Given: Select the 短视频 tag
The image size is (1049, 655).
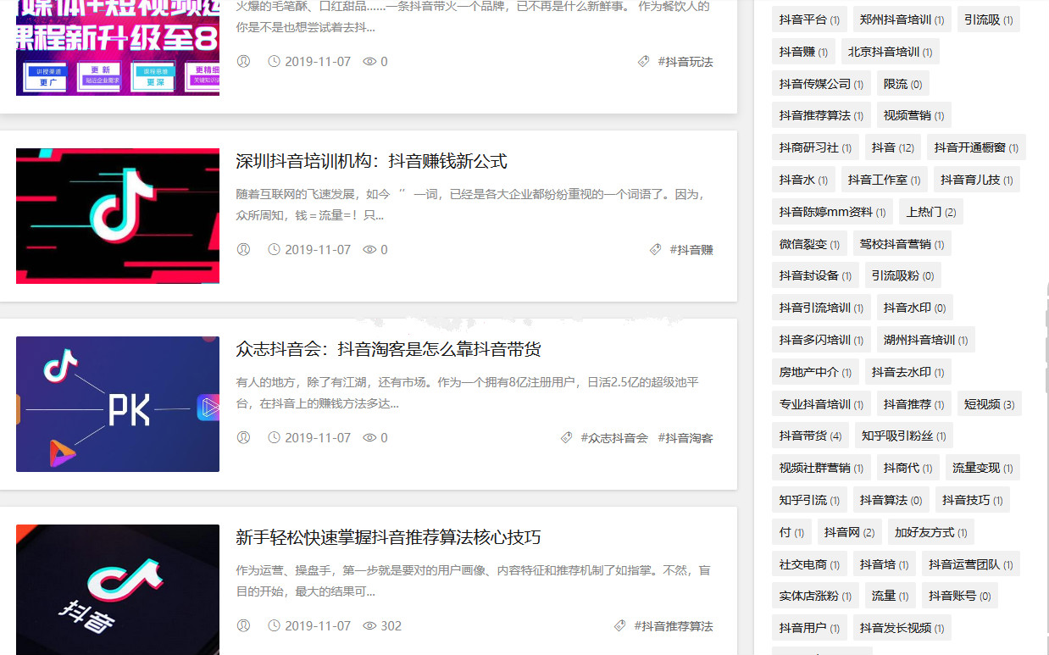Looking at the screenshot, I should 989,404.
